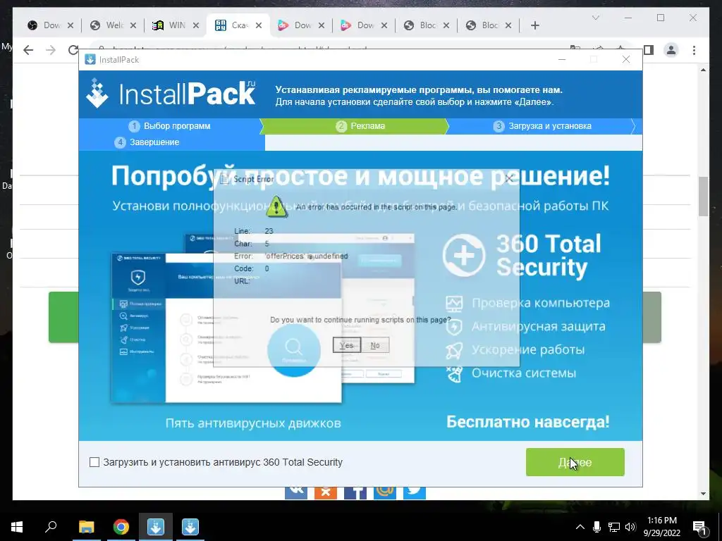The image size is (722, 541).
Task: Click the Очистка системы broom icon
Action: click(x=454, y=373)
